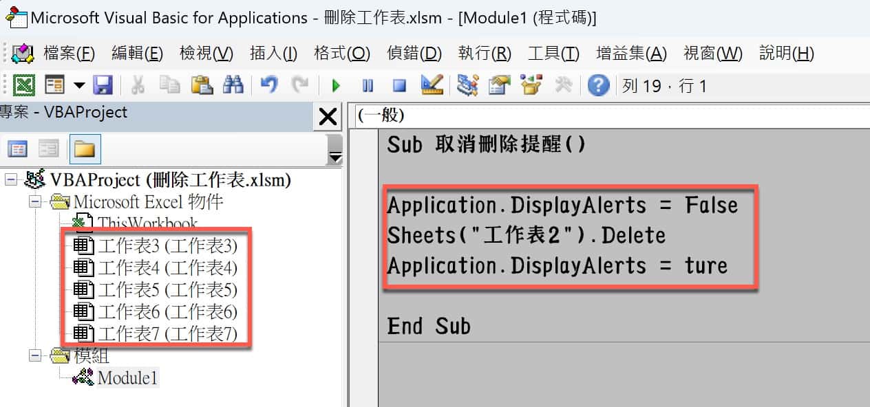
Task: Select 工作表7 (工作表7) in the tree
Action: click(x=167, y=333)
